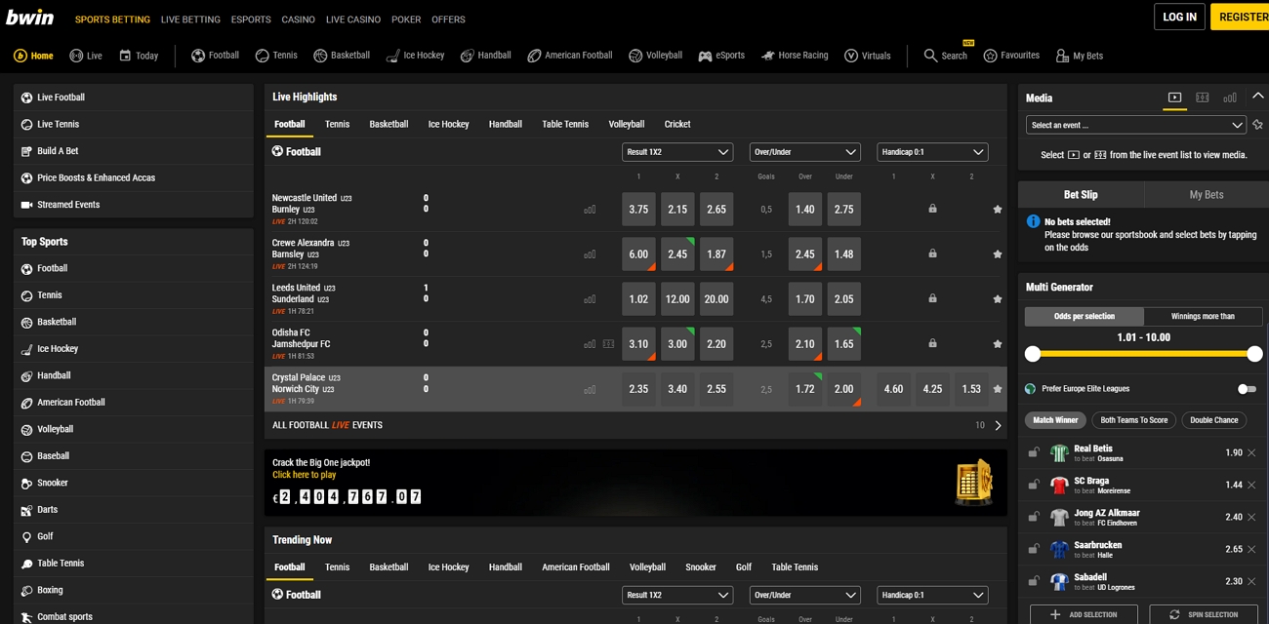Click here to play jackpot link

pos(304,475)
